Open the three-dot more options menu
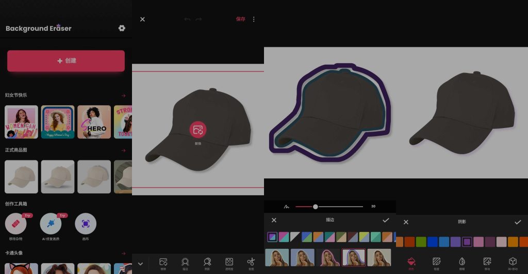This screenshot has width=528, height=274. pyautogui.click(x=254, y=19)
